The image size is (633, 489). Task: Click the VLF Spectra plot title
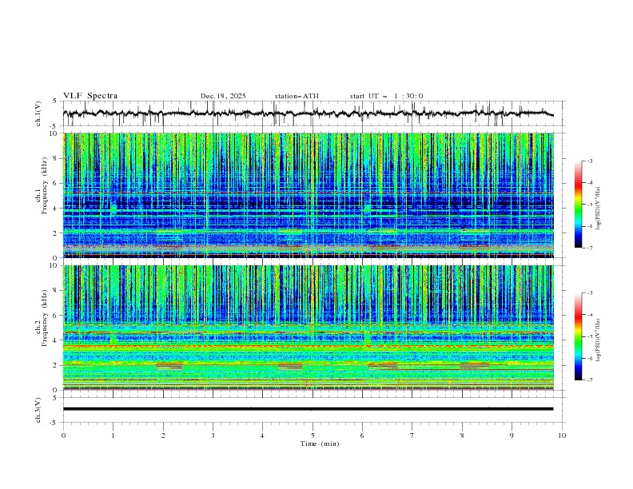[x=90, y=96]
